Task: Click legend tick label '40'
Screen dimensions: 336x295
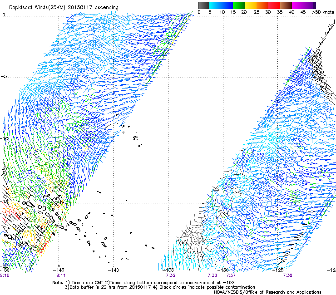Action: [x=292, y=12]
